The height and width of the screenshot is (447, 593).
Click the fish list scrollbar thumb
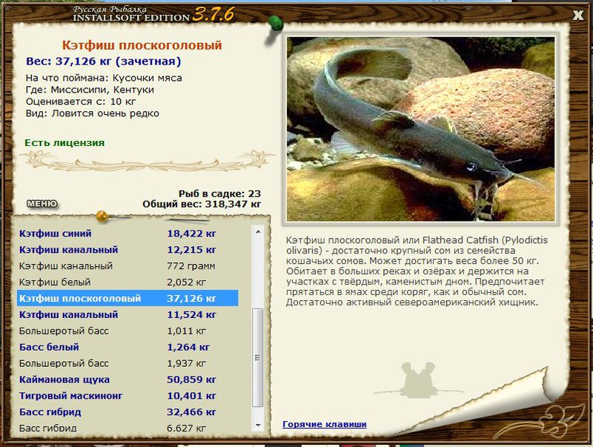pos(258,357)
